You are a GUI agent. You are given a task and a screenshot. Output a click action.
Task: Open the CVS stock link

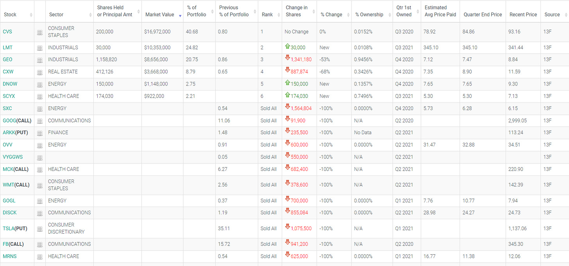coord(7,32)
